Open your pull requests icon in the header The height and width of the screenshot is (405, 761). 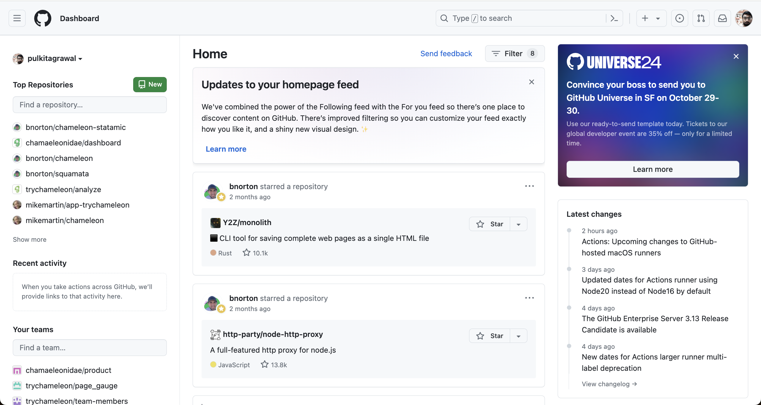pyautogui.click(x=701, y=18)
